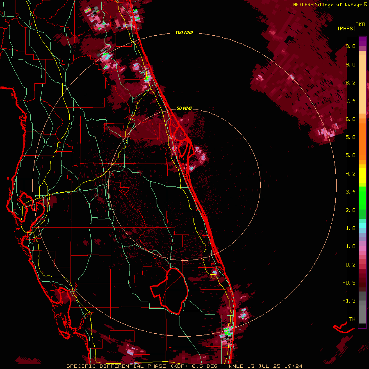Click the DKD label above the color bar
This screenshot has height=369, width=369.
coord(360,25)
